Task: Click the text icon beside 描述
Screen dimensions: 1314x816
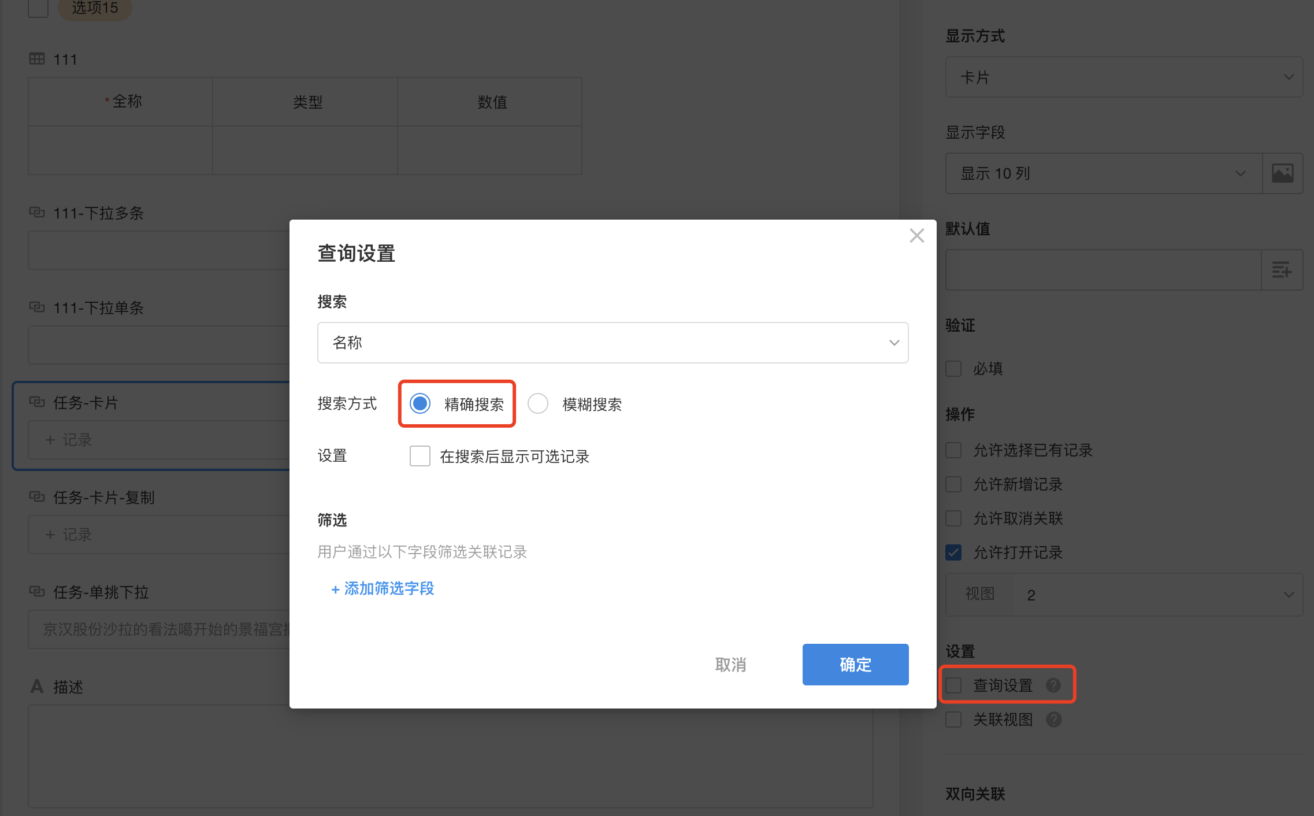Action: [x=37, y=687]
